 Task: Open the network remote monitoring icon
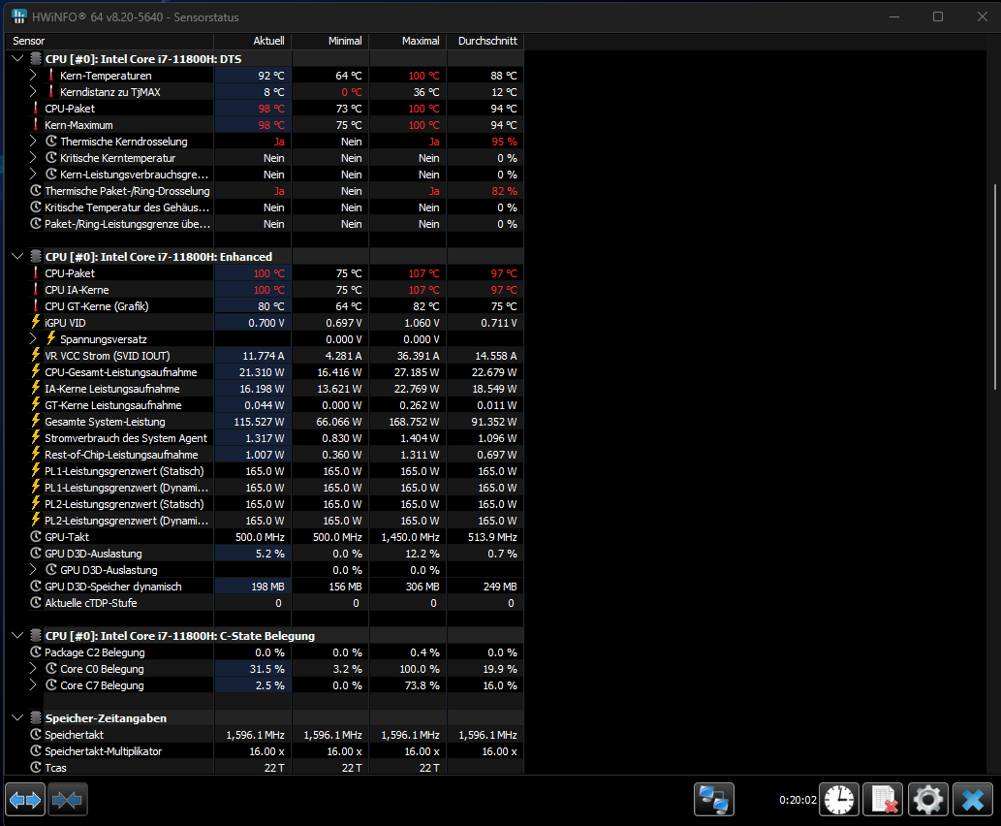coord(714,799)
